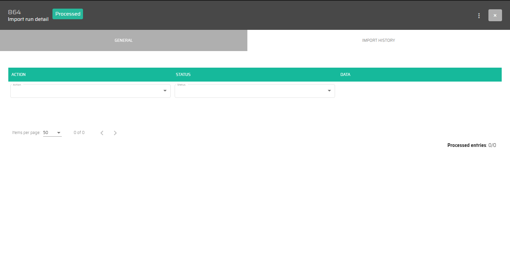Click the 0 of 0 page range label
This screenshot has height=255, width=510.
click(x=79, y=133)
